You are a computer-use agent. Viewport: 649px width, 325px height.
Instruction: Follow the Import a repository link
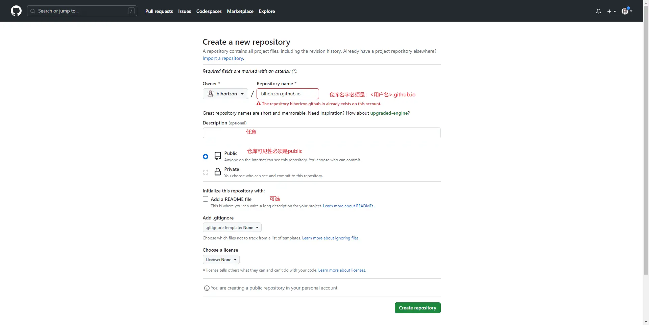(223, 58)
